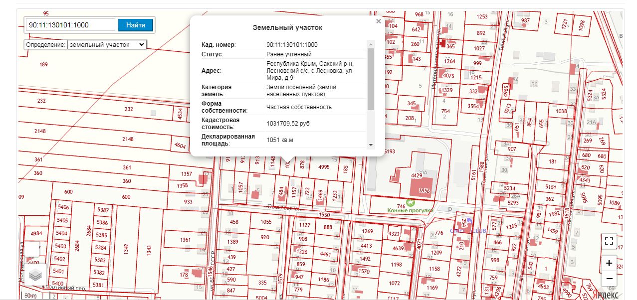
Task: Click popup scrollbar down arrow
Action: (371, 145)
